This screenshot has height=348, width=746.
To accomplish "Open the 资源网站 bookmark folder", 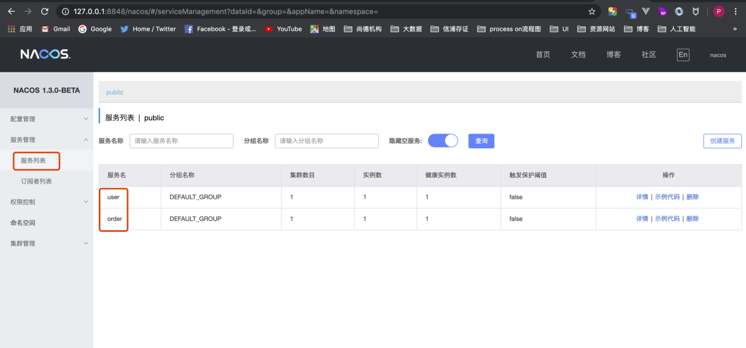I will 596,29.
